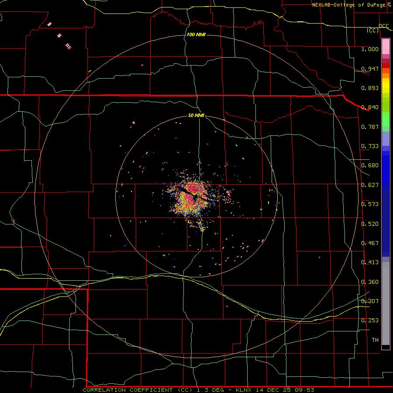Click the 0.893 scale value

[370, 88]
